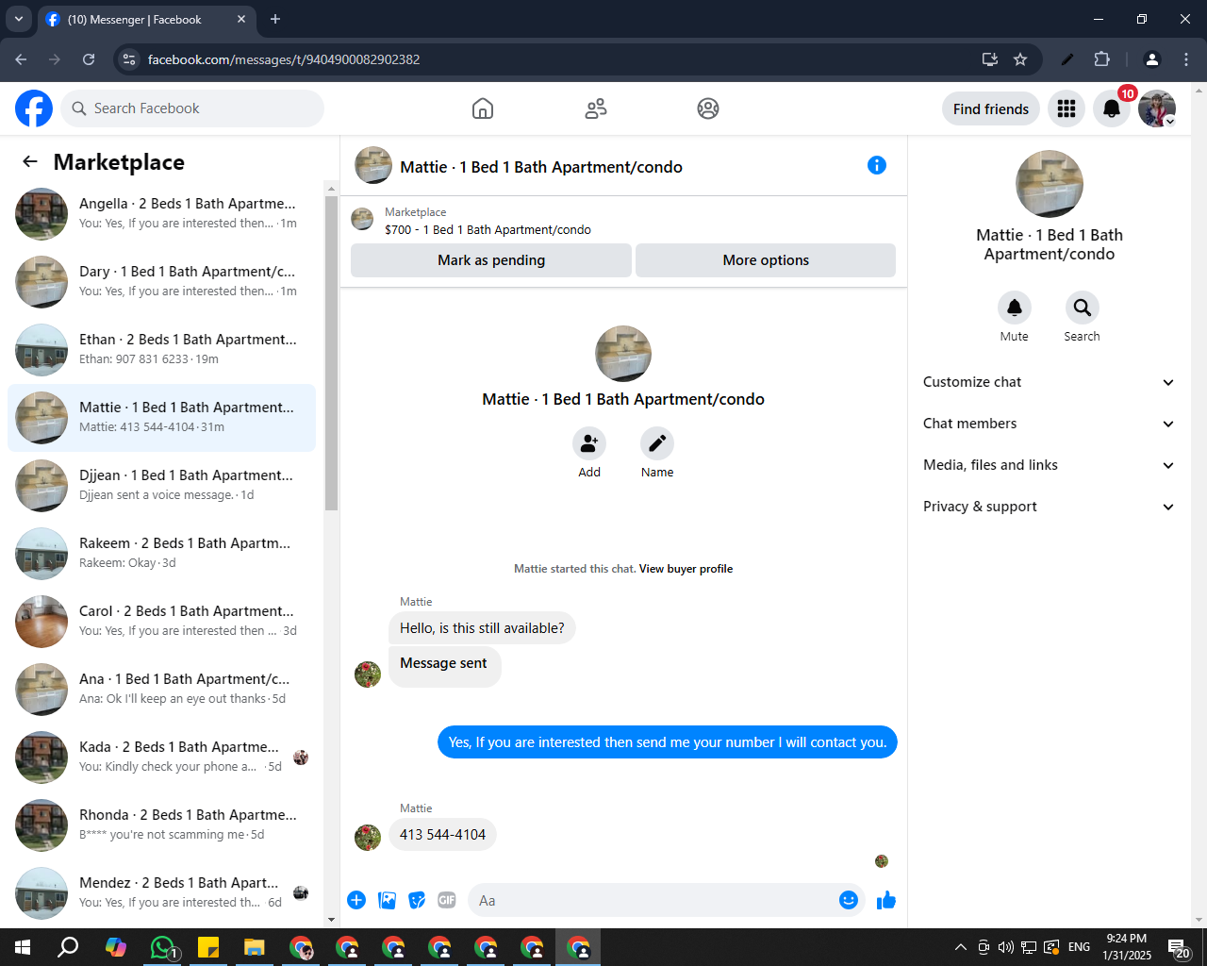The height and width of the screenshot is (966, 1207).
Task: Click the Facebook logo
Action: point(34,108)
